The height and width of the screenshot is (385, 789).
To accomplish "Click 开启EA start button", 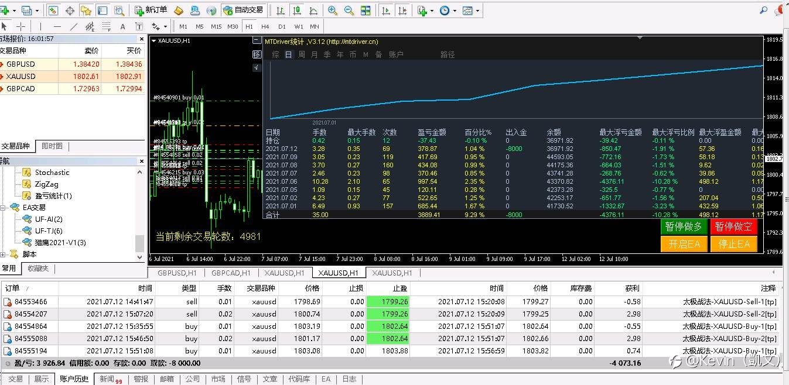I will click(684, 245).
